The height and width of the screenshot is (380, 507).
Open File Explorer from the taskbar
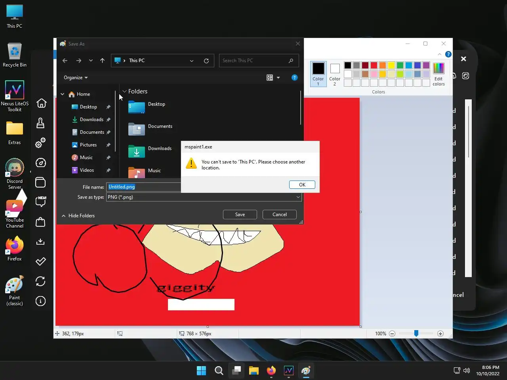253,370
